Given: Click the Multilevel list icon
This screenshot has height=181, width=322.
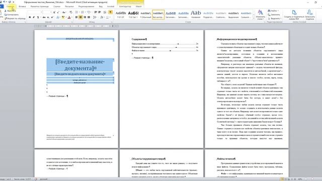Looking at the screenshot, I should tap(89, 12).
